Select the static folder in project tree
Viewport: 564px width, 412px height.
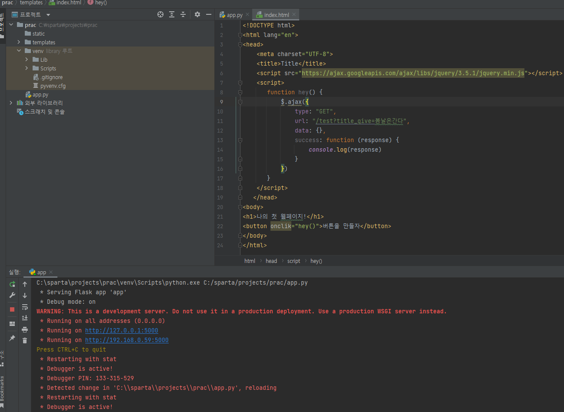click(38, 33)
